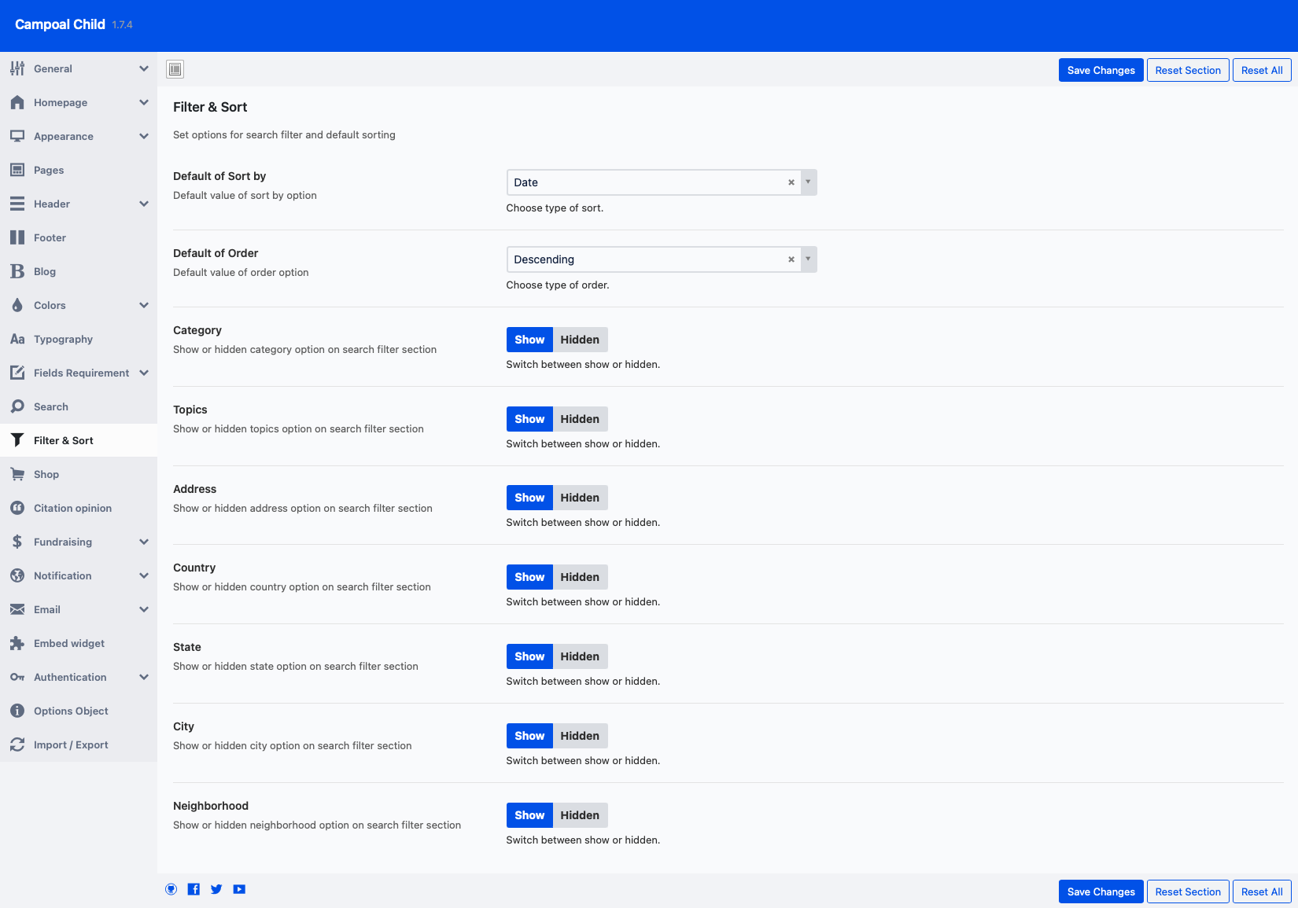Click the YouTube icon in the footer
The image size is (1298, 908).
[239, 889]
